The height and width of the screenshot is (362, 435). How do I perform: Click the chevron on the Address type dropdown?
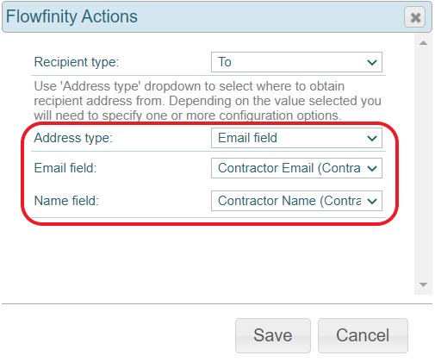click(372, 138)
